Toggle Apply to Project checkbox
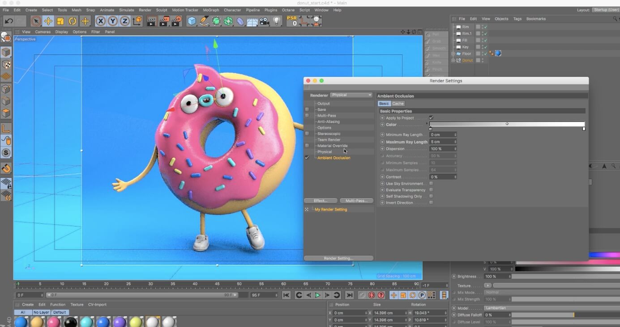Viewport: 620px width, 327px height. click(x=431, y=118)
